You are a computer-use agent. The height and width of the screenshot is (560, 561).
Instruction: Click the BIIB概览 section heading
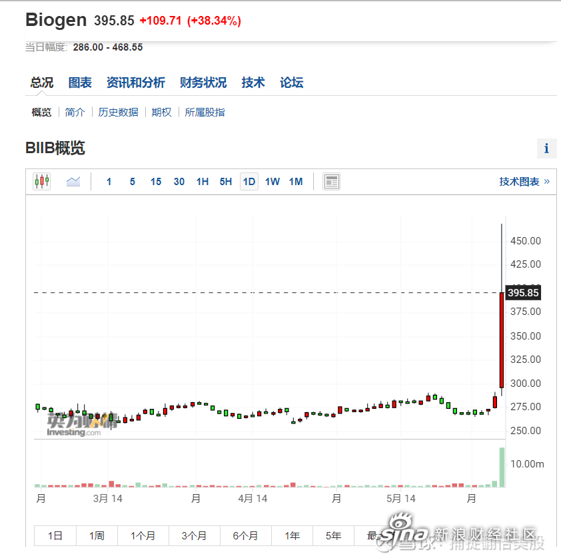click(x=55, y=148)
